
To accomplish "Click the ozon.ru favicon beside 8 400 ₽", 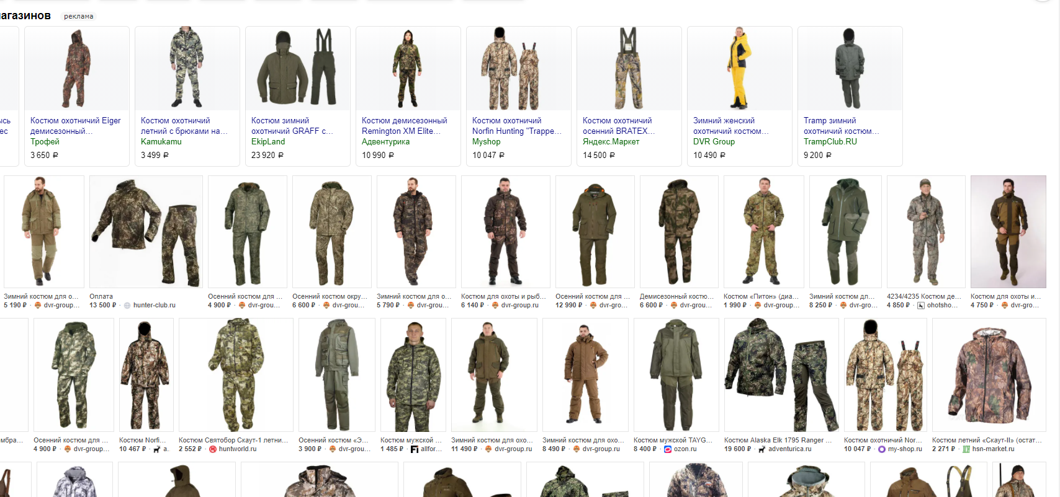I will [x=668, y=449].
